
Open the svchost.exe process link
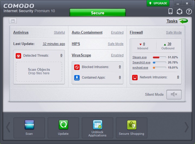[140, 68]
